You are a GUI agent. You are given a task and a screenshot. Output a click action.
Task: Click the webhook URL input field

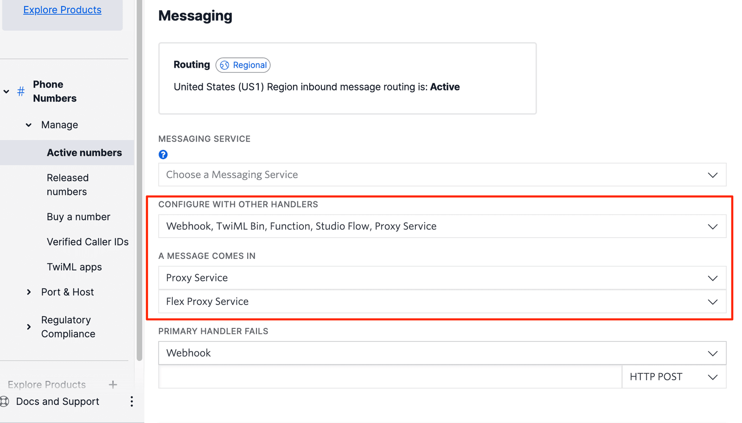390,377
